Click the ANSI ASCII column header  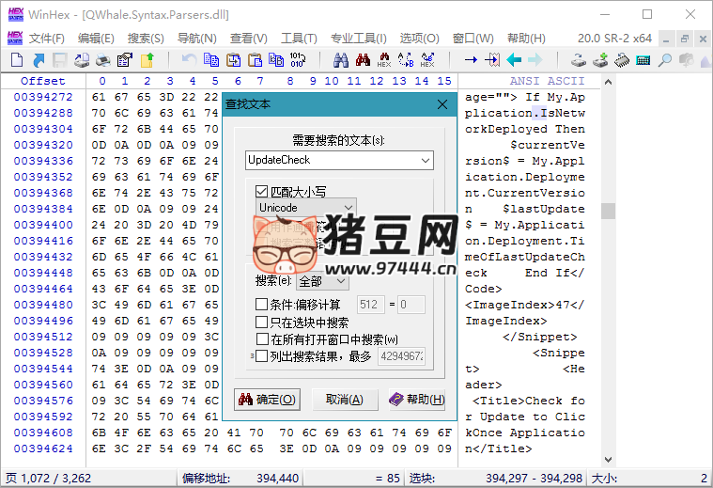pyautogui.click(x=547, y=81)
